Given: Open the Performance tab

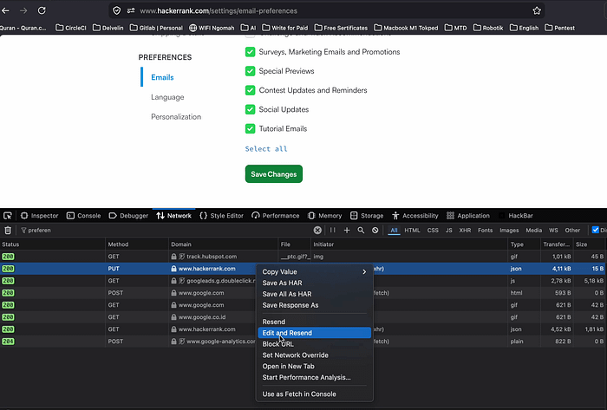Looking at the screenshot, I should pos(276,216).
